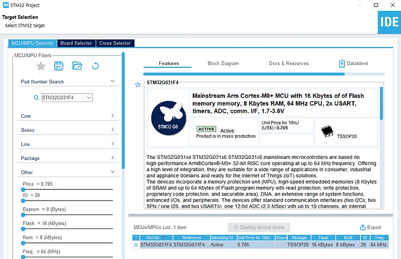Sort by Package column header
401x259 pixels.
tap(299, 237)
